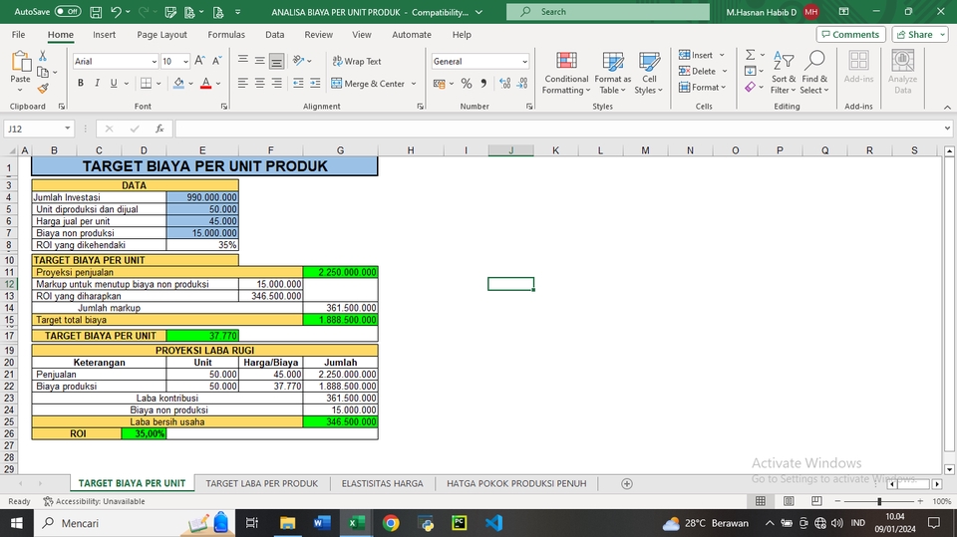Open the Page Layout tab
Image resolution: width=957 pixels, height=537 pixels.
point(161,35)
